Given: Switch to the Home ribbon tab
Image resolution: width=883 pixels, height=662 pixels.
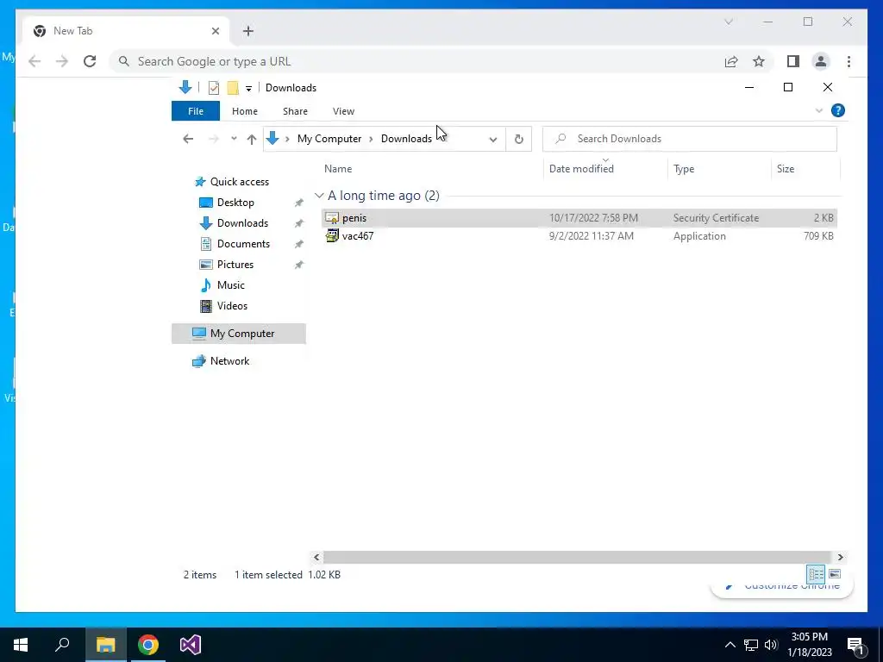Looking at the screenshot, I should tap(244, 111).
